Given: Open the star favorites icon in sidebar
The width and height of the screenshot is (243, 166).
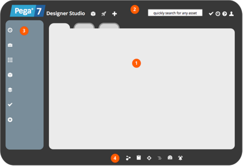Looking at the screenshot, I should pos(10,120).
